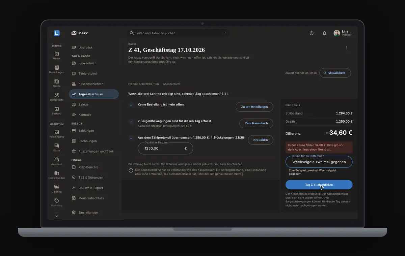405x256 pixels.
Task: Open Zählprotokoll menu item
Action: [93, 73]
